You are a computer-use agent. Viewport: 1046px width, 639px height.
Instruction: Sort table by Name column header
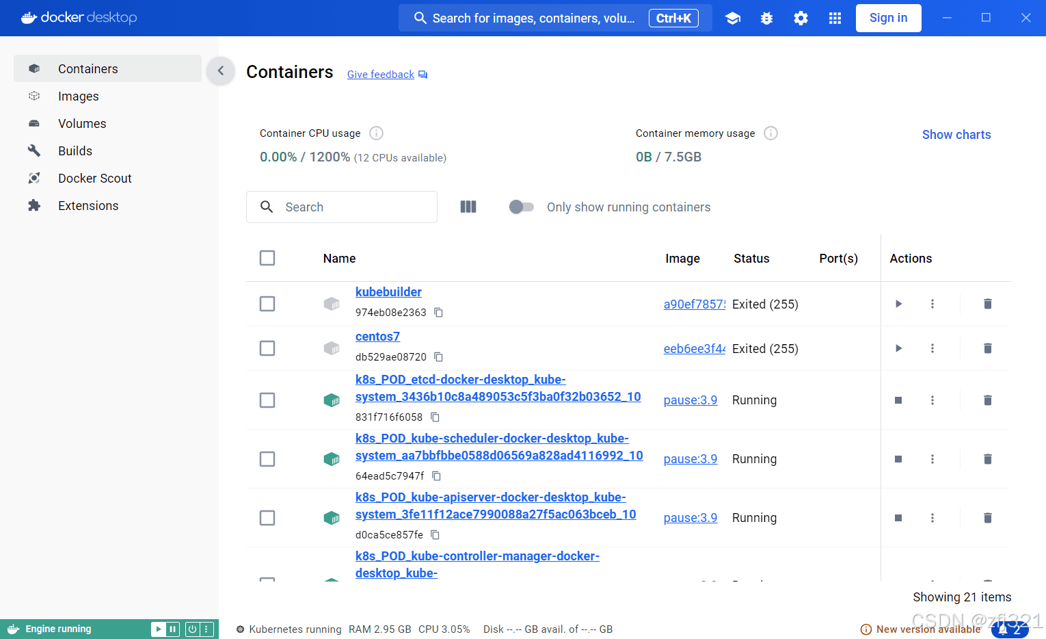(339, 259)
